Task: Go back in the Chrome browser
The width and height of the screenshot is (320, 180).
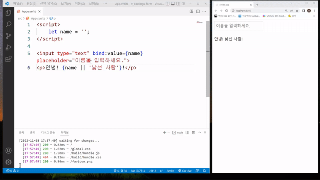Action: 216,11
